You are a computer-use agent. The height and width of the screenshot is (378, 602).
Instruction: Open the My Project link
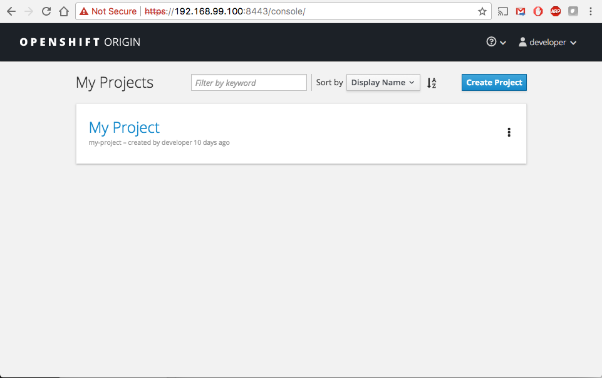(124, 127)
